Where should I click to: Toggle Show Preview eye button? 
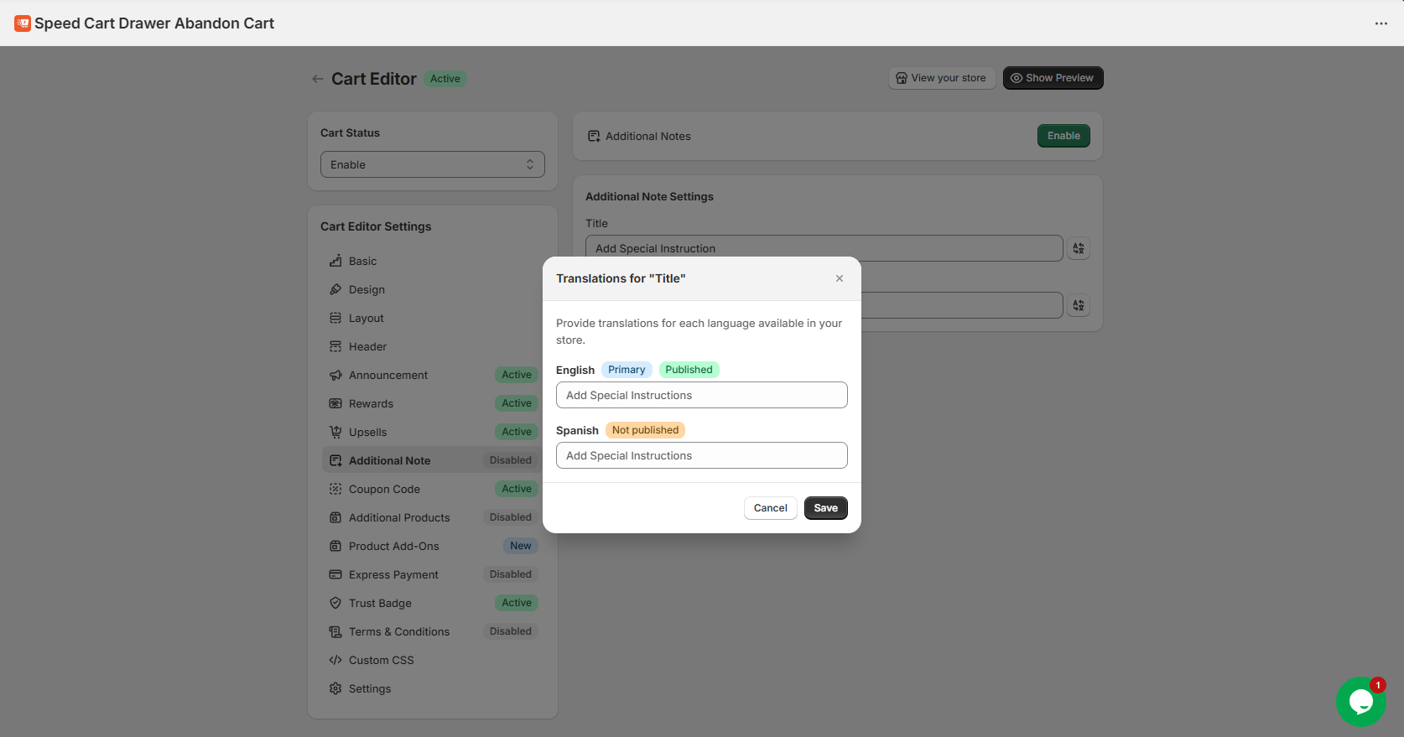[x=1053, y=78]
